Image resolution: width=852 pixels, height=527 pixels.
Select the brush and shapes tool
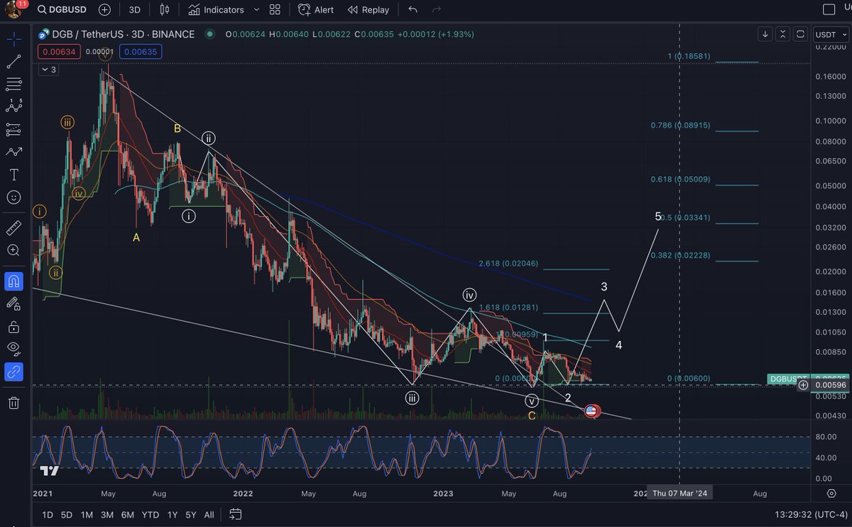13,152
